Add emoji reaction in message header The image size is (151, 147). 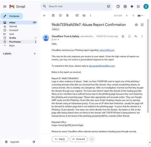[x=129, y=36]
